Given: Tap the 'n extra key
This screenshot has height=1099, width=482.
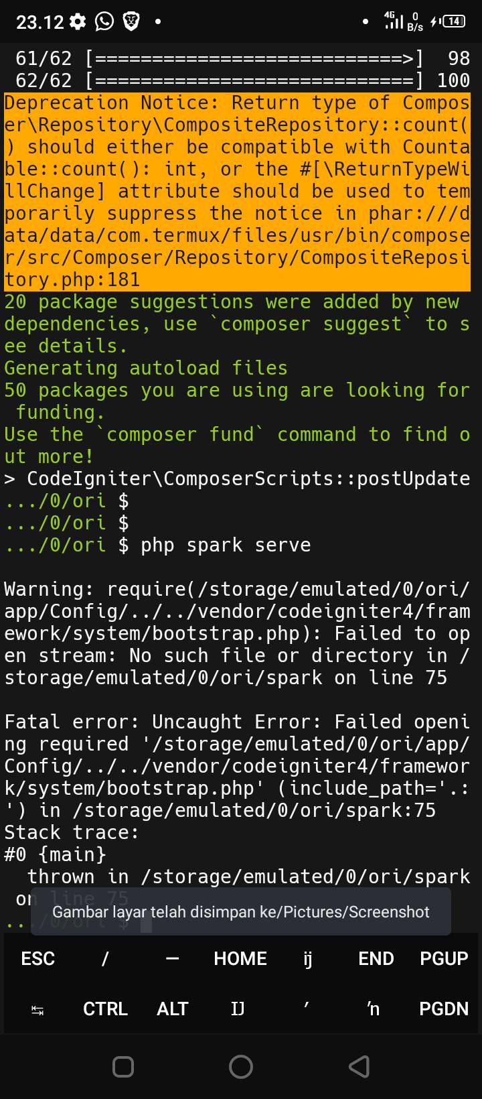Looking at the screenshot, I should coord(374,1009).
